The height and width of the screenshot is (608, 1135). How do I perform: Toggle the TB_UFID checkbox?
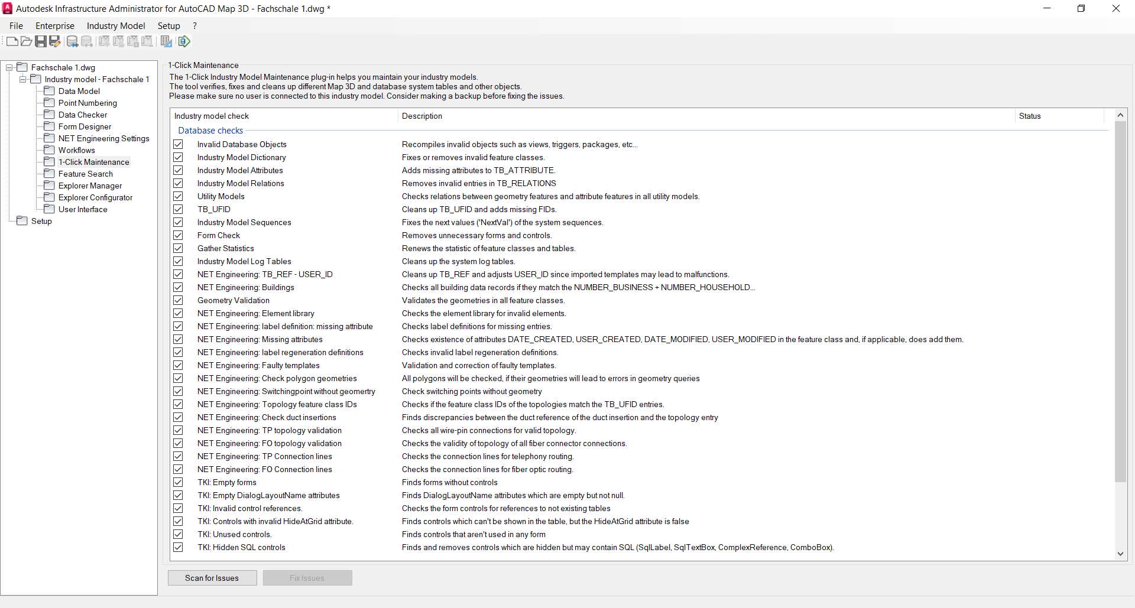click(178, 209)
